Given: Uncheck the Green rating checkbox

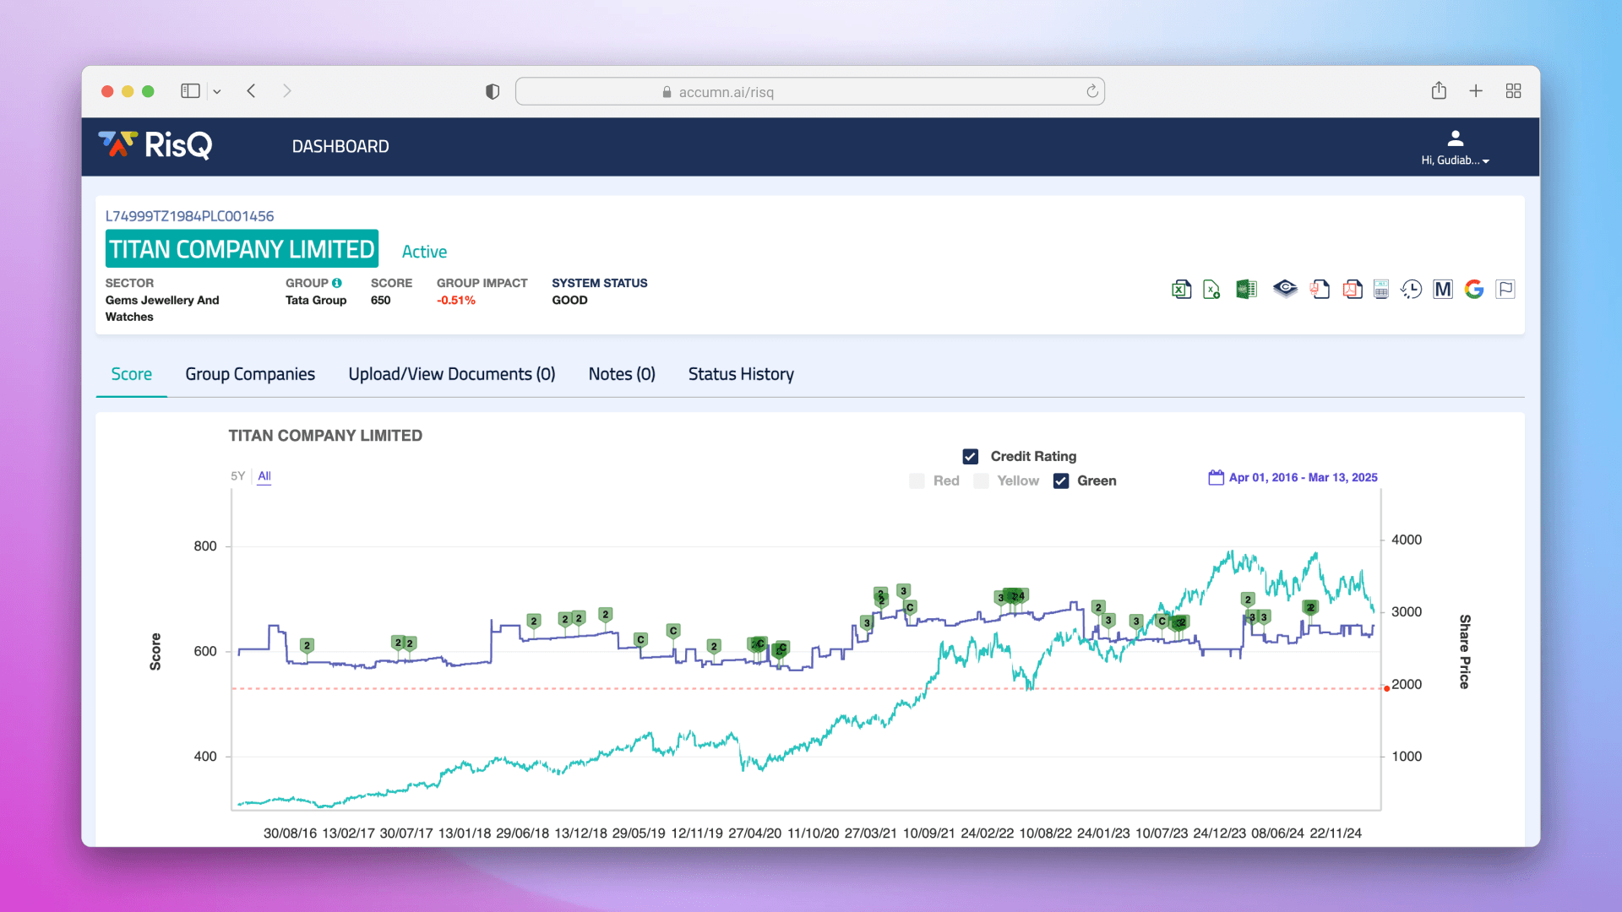Looking at the screenshot, I should coord(1061,480).
